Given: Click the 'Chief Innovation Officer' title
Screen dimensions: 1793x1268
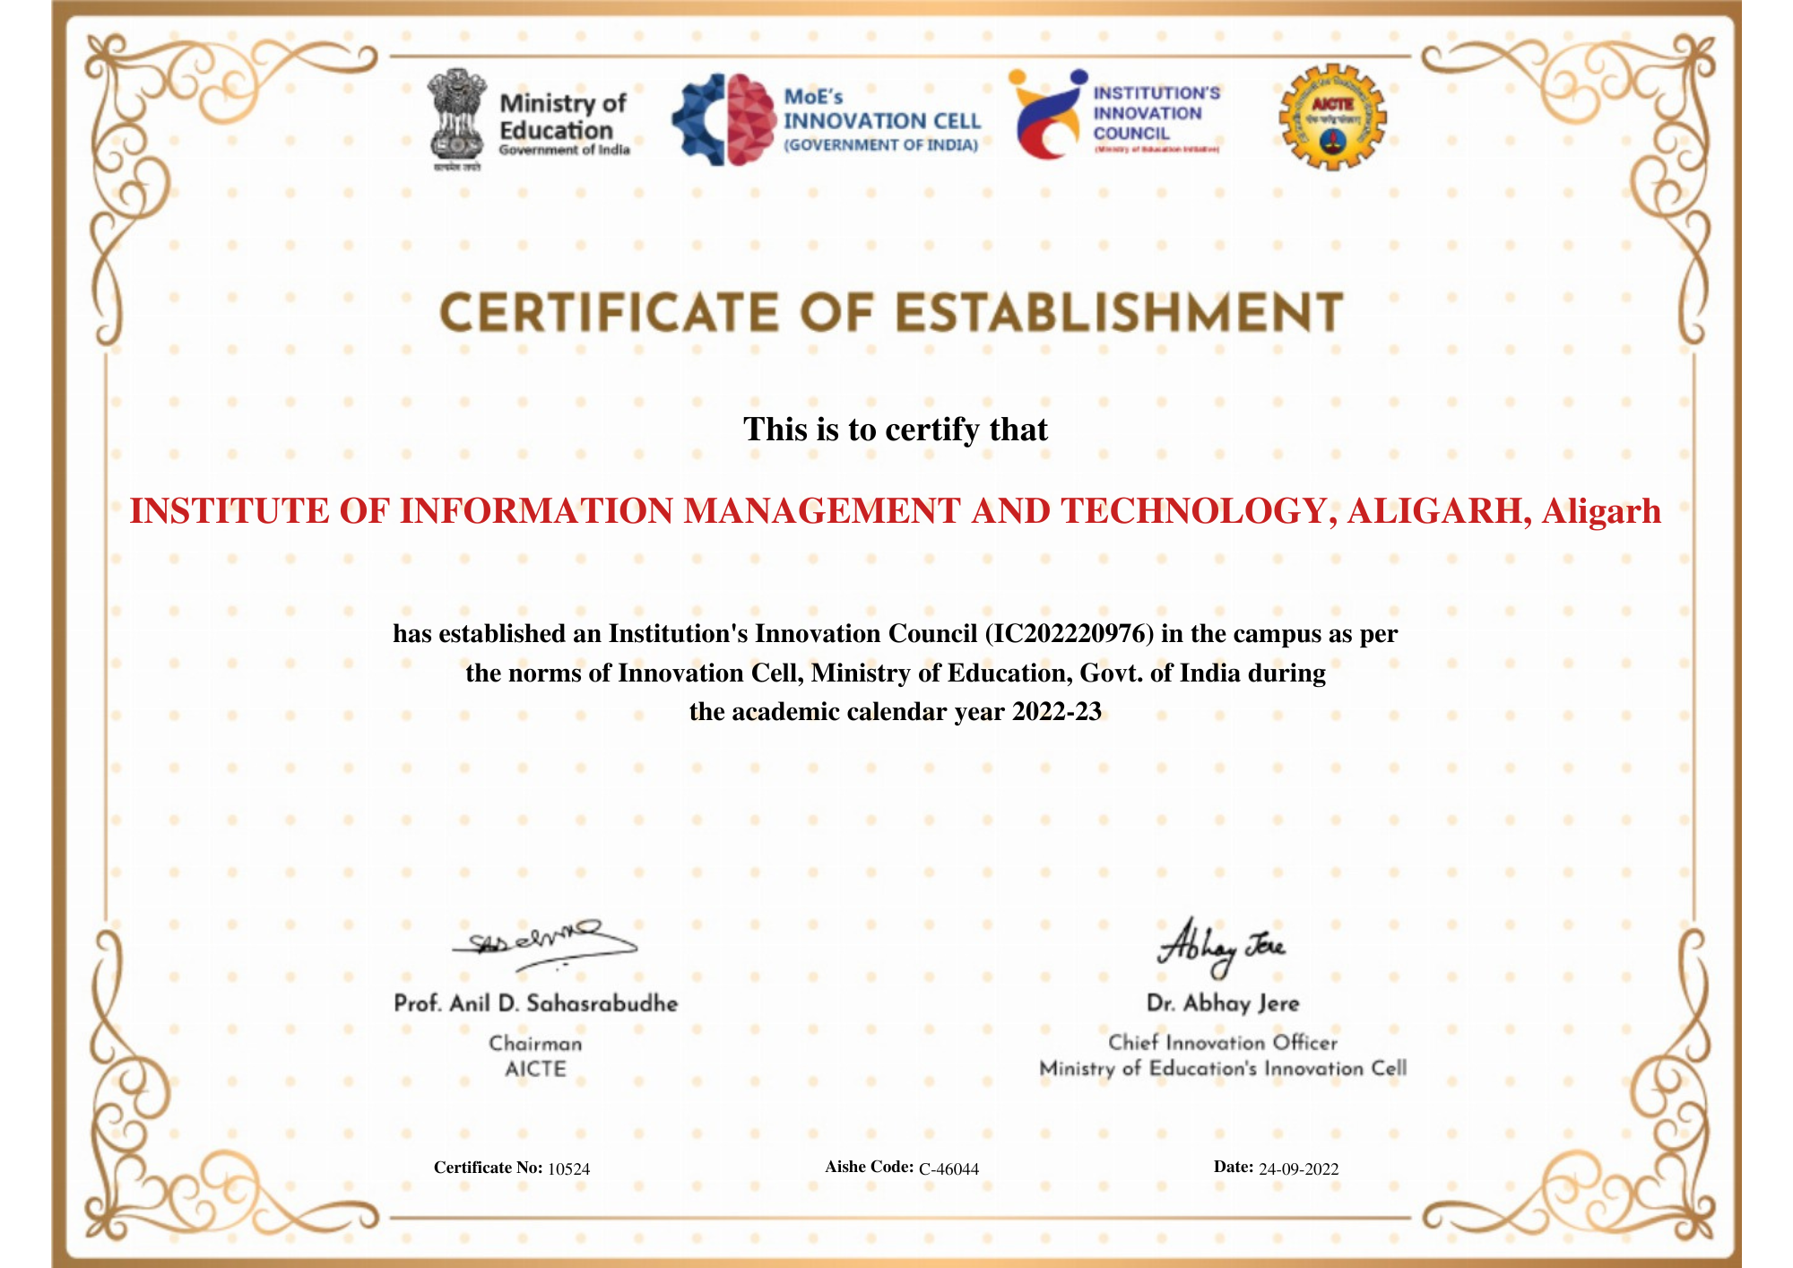Looking at the screenshot, I should pos(1223,1043).
